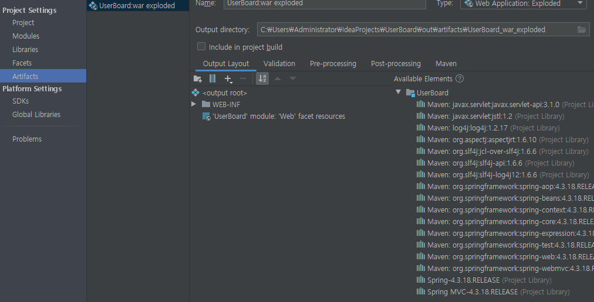This screenshot has width=594, height=302.
Task: Switch to the Output Layout tab
Action: (x=226, y=63)
